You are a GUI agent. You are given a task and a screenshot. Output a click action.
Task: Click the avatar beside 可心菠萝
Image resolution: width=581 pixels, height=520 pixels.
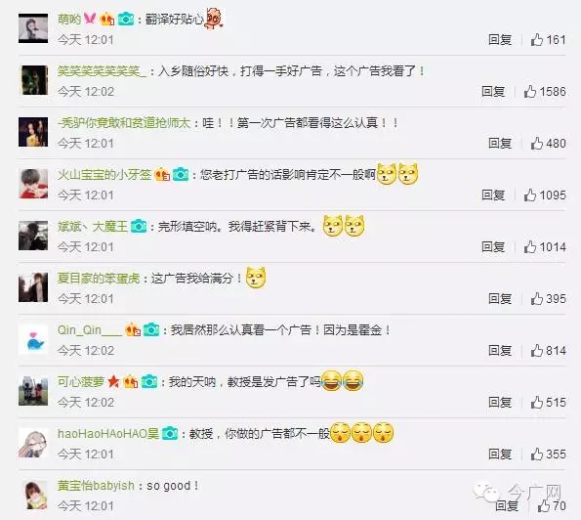click(x=33, y=391)
